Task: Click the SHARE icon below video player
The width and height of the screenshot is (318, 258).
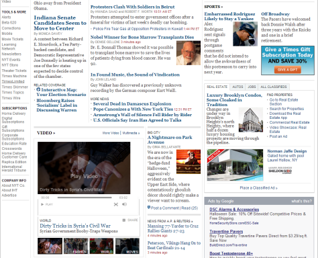Action: [x=130, y=220]
